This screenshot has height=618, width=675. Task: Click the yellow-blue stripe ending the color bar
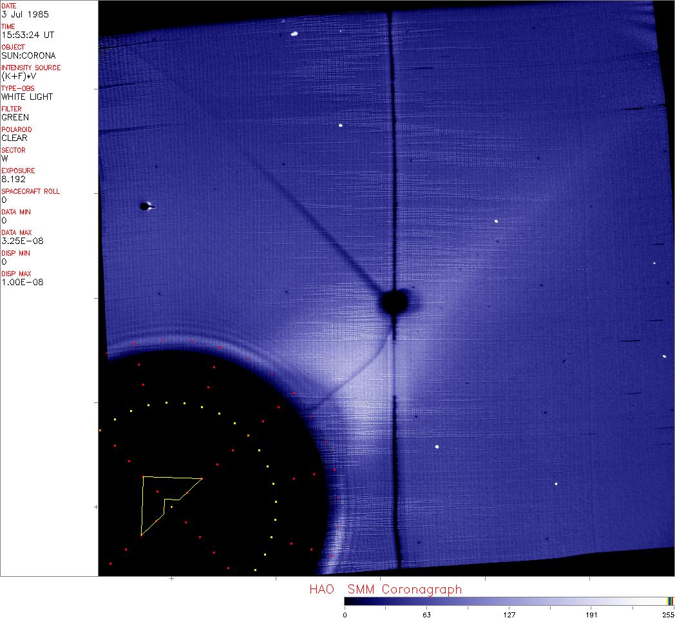tap(670, 601)
